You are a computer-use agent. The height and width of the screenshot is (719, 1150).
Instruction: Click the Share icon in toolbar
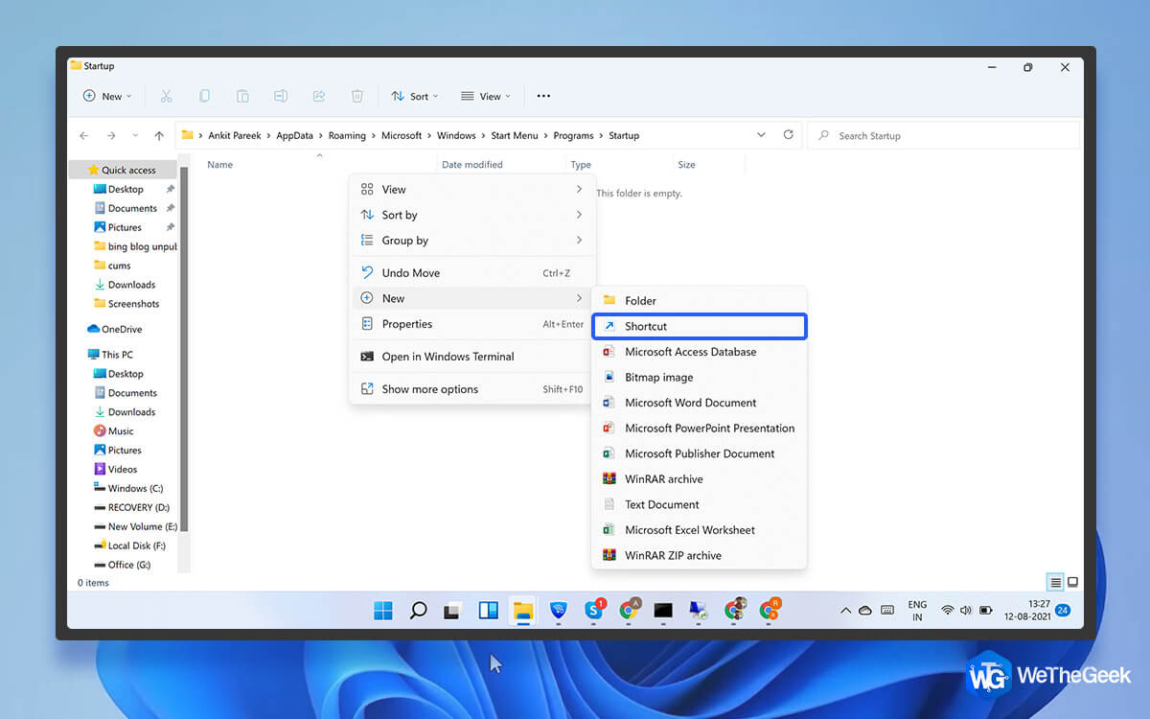(x=319, y=96)
